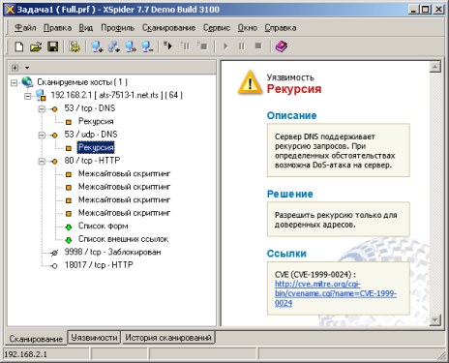The height and width of the screenshot is (363, 449).
Task: Click the details pane scroll up arrow
Action: pyautogui.click(x=435, y=67)
